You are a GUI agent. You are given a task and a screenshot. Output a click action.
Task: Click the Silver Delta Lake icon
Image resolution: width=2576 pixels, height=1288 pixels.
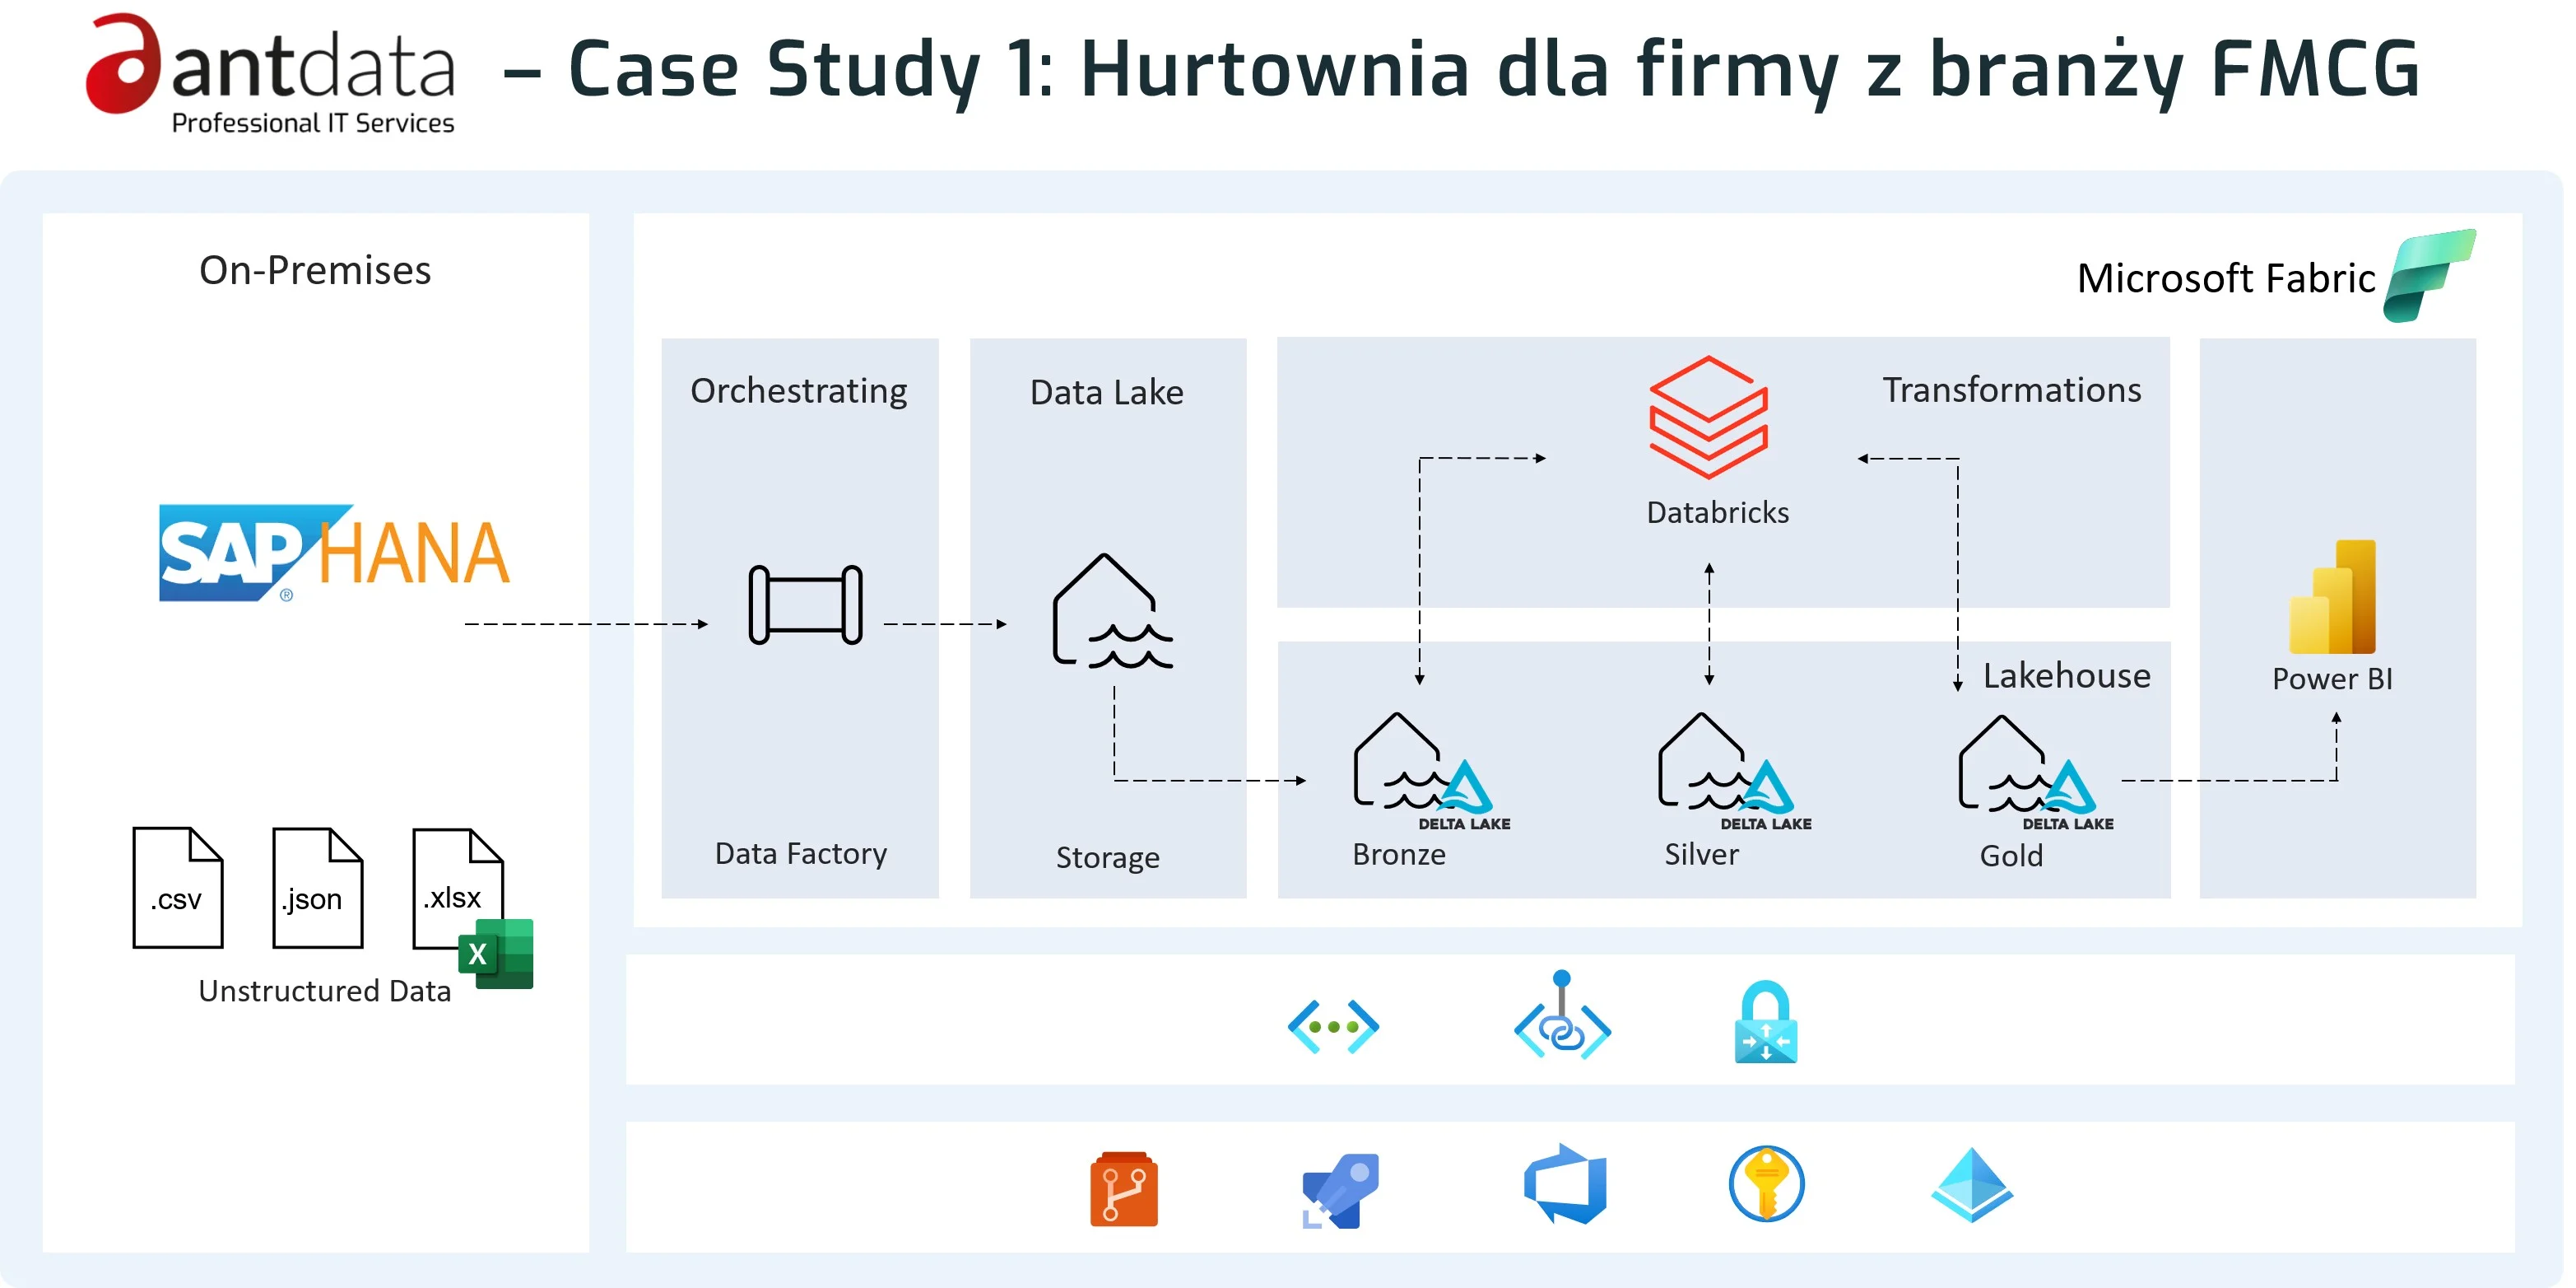1734,771
